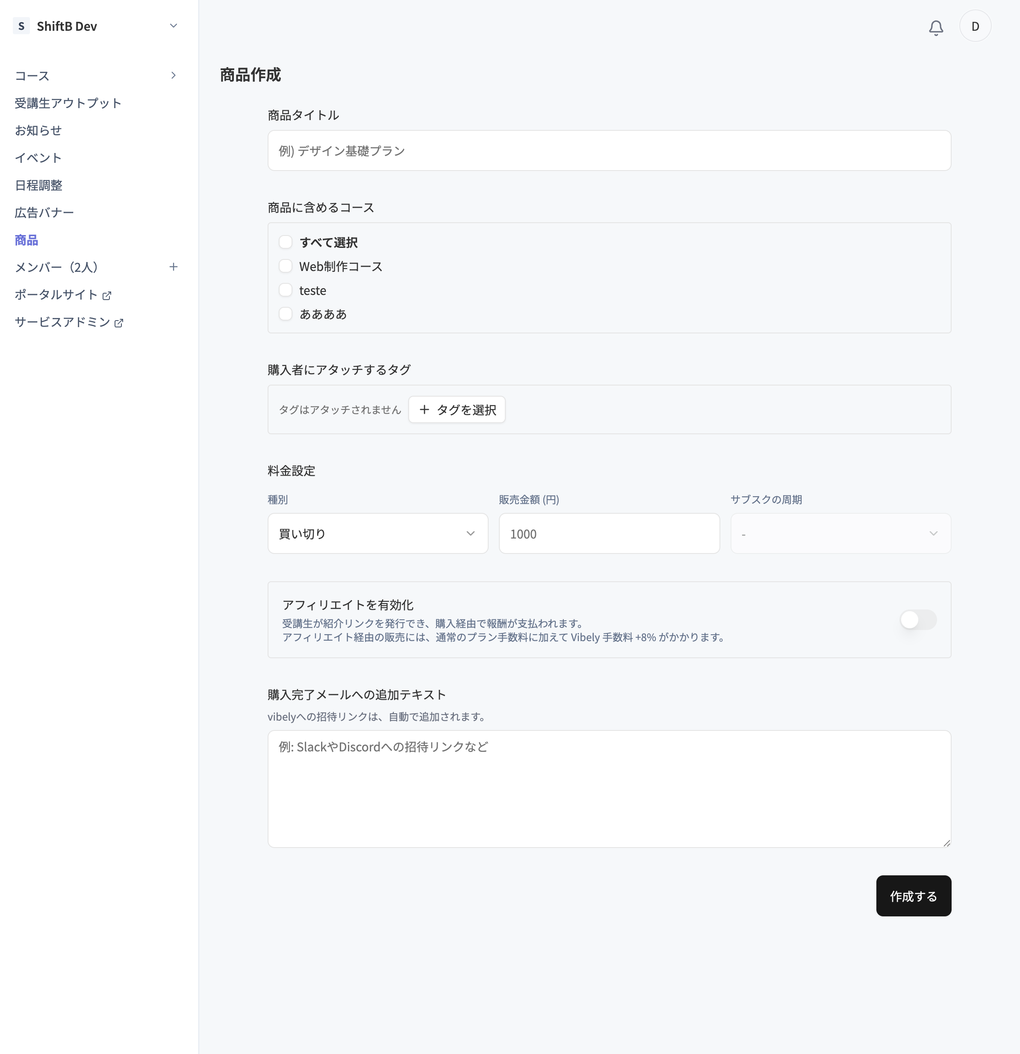Open お知らせ in the sidebar
Viewport: 1020px width, 1054px height.
point(38,131)
